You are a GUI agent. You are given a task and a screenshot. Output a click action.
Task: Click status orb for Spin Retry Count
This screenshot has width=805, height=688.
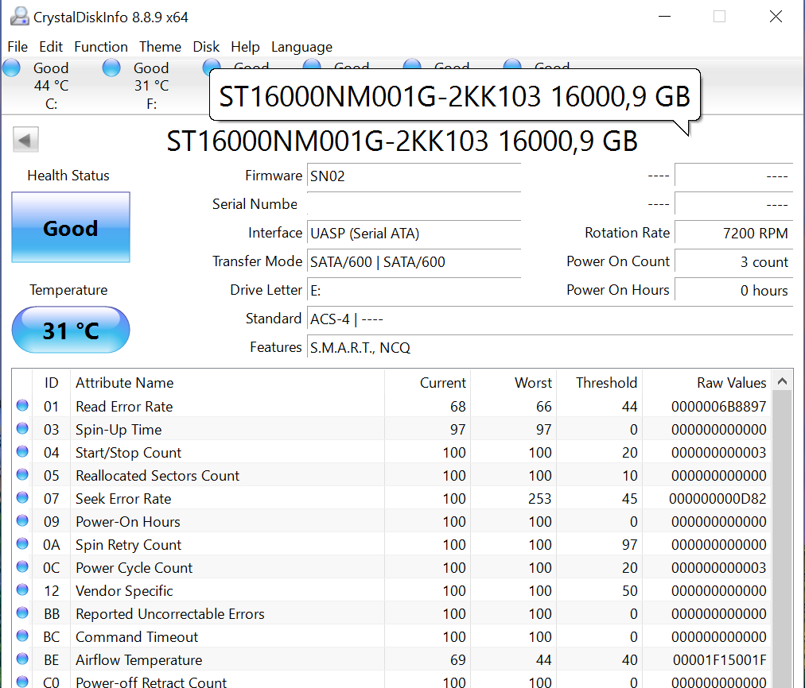(22, 544)
